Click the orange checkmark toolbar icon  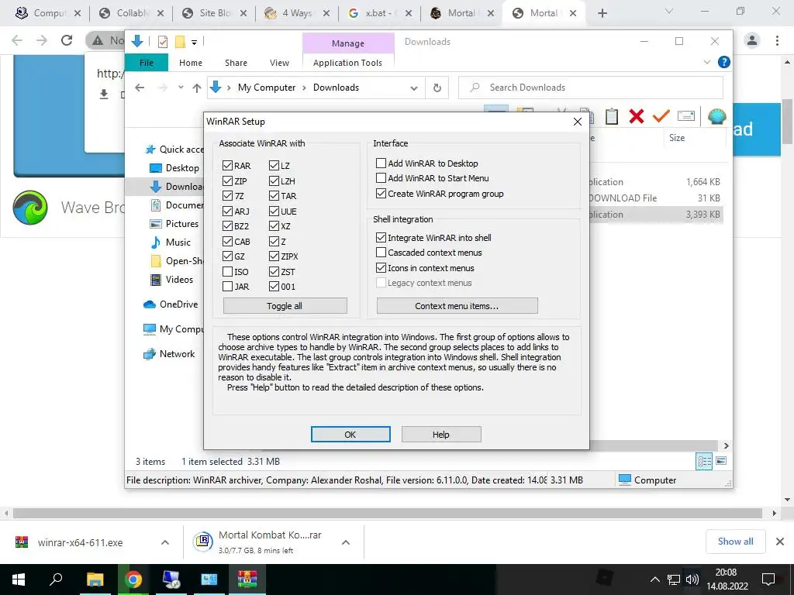661,116
